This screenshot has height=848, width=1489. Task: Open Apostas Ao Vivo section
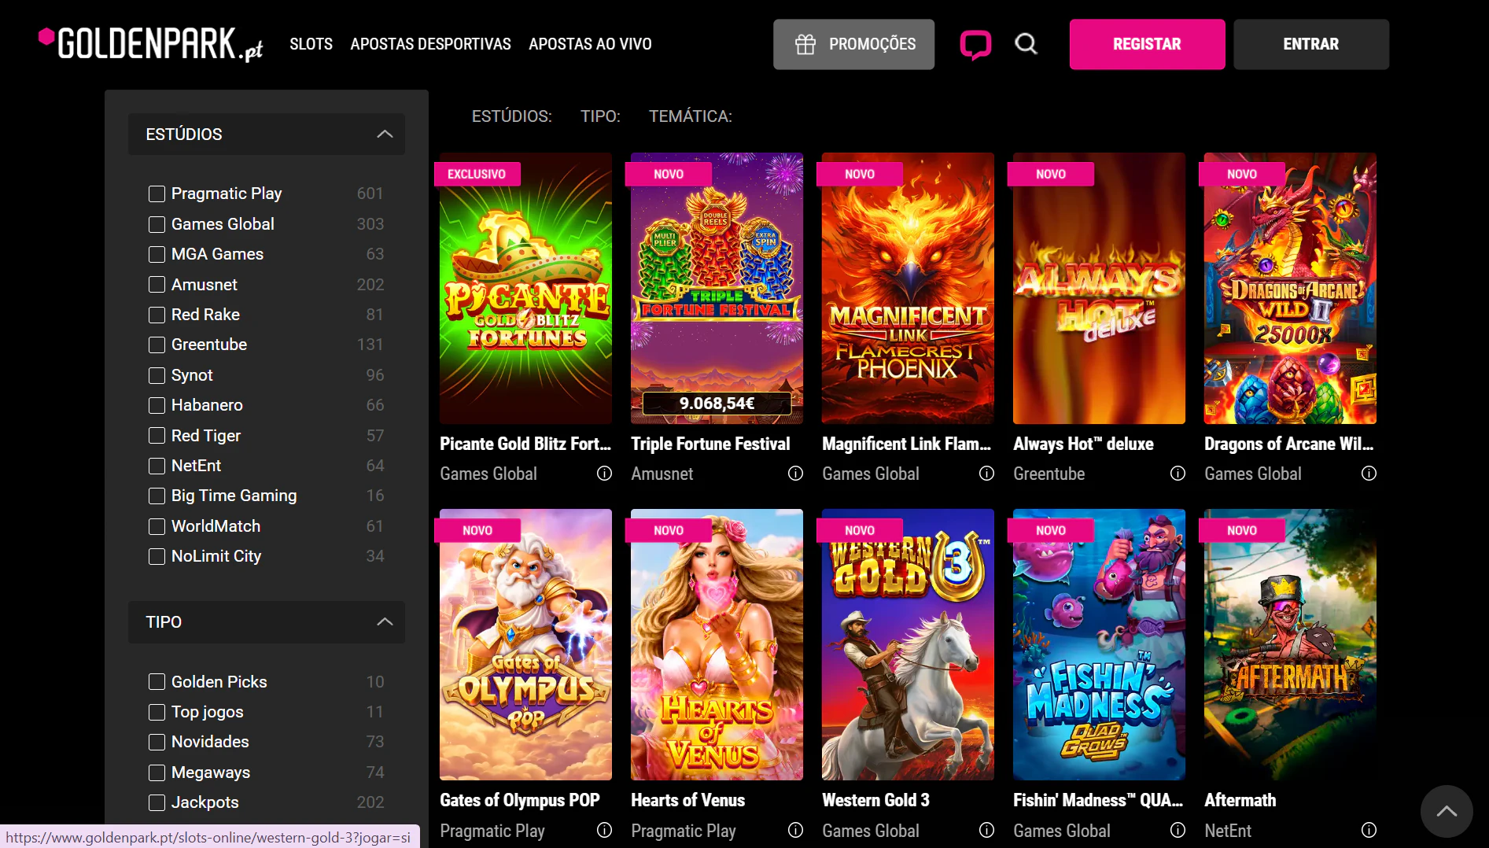590,44
